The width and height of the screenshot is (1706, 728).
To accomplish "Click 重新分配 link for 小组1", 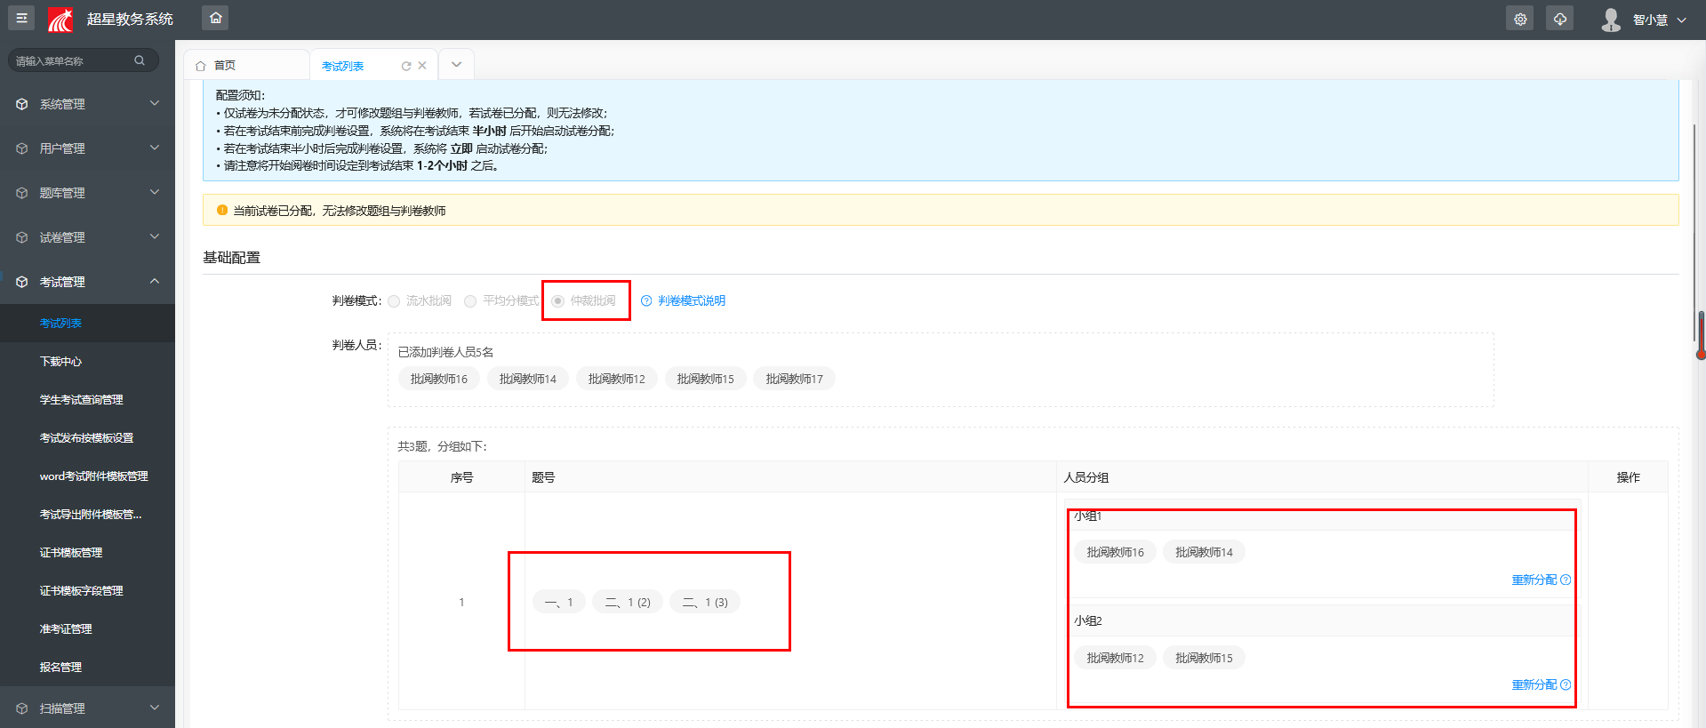I will point(1534,580).
